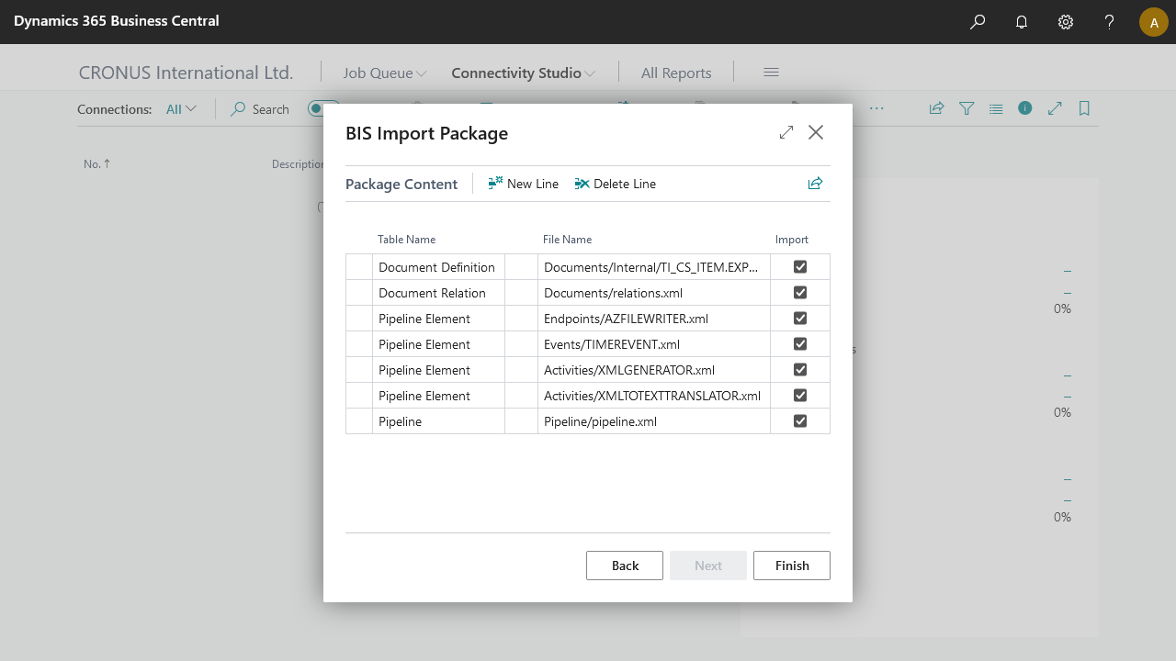
Task: Open the hamburger menu icon
Action: tap(772, 73)
